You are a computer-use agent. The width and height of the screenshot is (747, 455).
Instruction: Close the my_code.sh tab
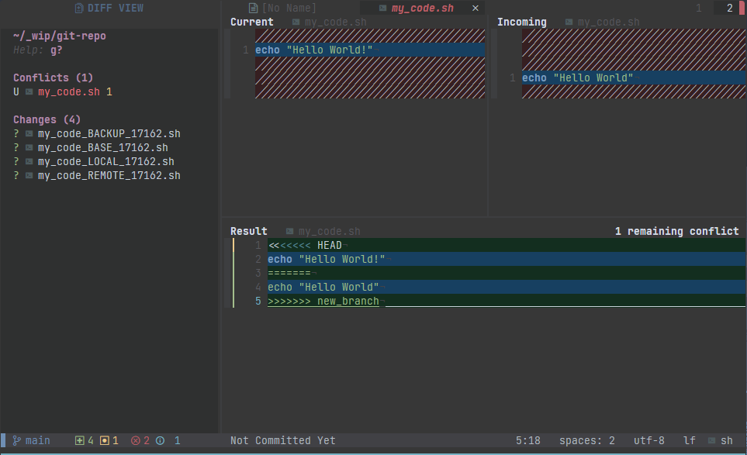[x=475, y=8]
